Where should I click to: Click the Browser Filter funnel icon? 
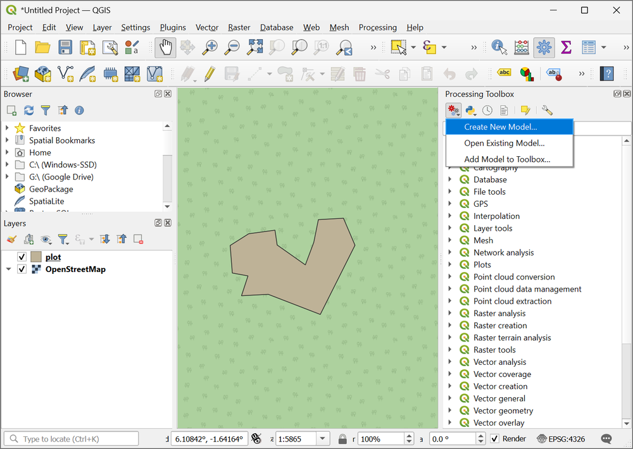[46, 110]
